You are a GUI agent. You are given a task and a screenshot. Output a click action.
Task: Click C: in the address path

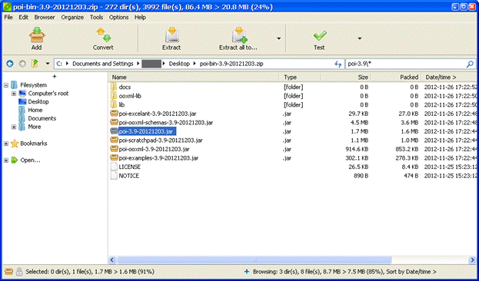(x=59, y=64)
